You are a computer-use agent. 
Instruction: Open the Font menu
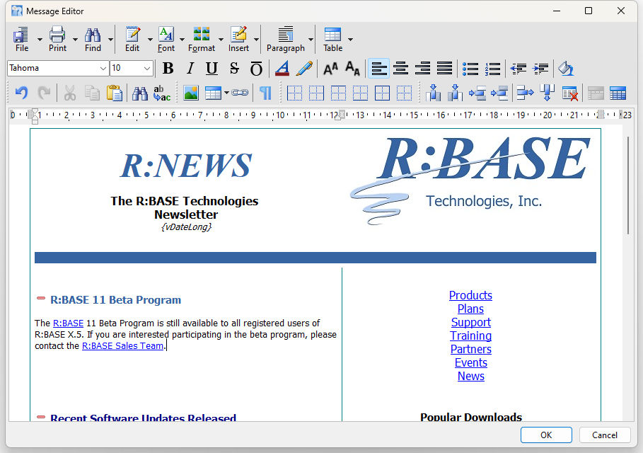pyautogui.click(x=166, y=40)
